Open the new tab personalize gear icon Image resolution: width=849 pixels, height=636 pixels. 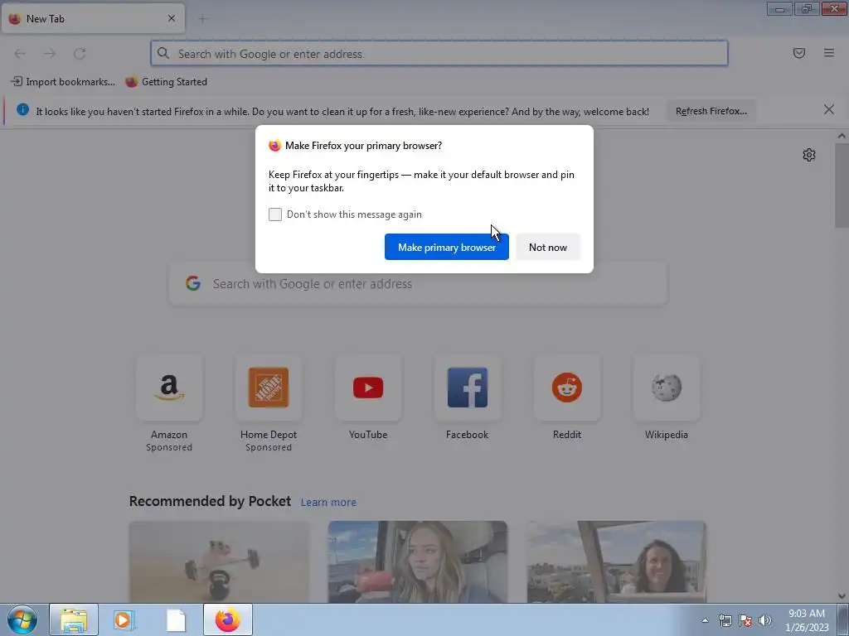click(x=809, y=155)
